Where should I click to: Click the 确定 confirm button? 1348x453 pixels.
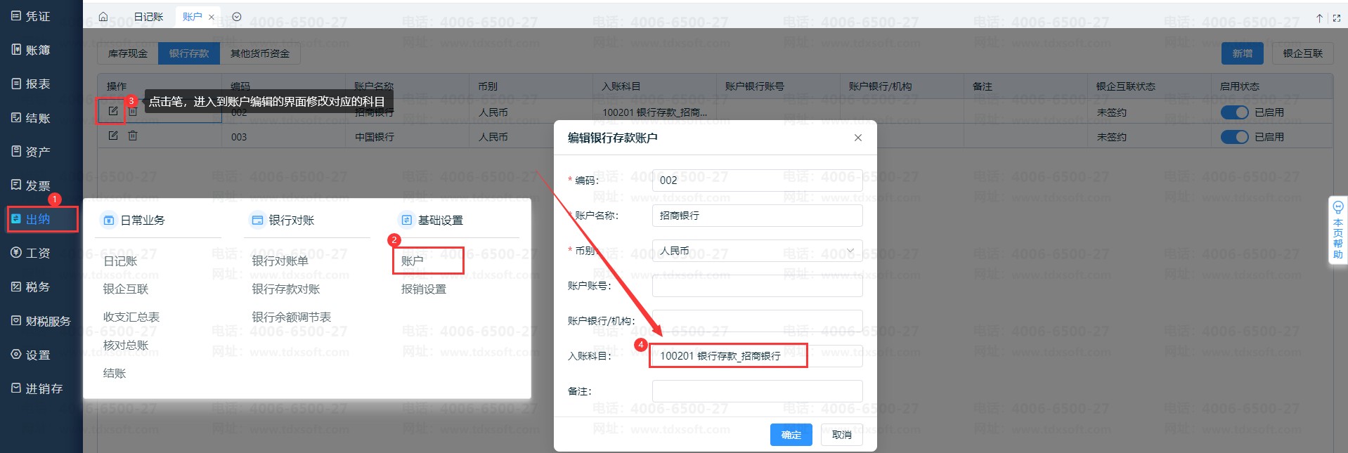point(791,435)
